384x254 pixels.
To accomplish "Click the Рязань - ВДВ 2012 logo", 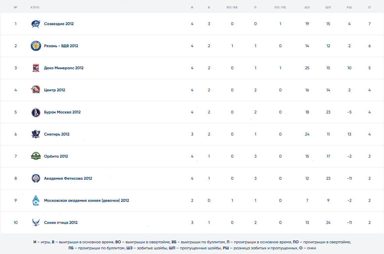I will pos(36,46).
